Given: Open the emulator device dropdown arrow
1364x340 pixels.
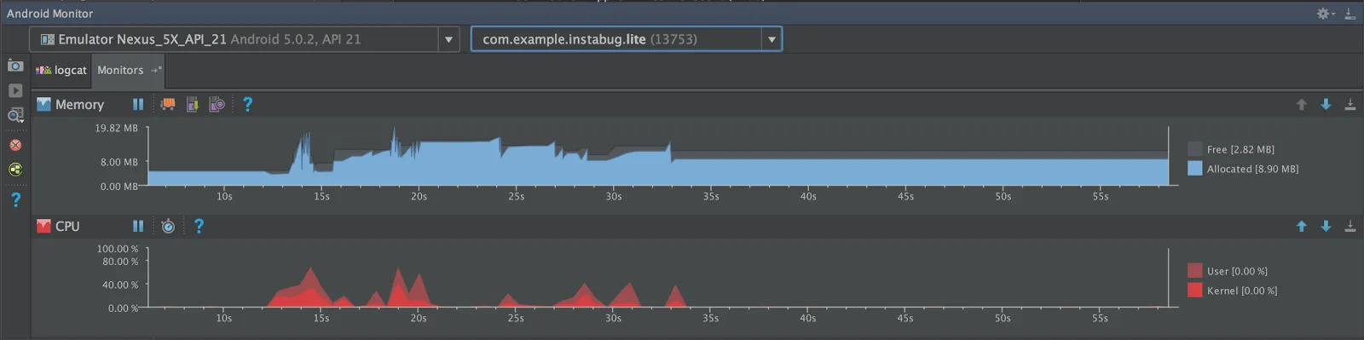Looking at the screenshot, I should (x=449, y=39).
